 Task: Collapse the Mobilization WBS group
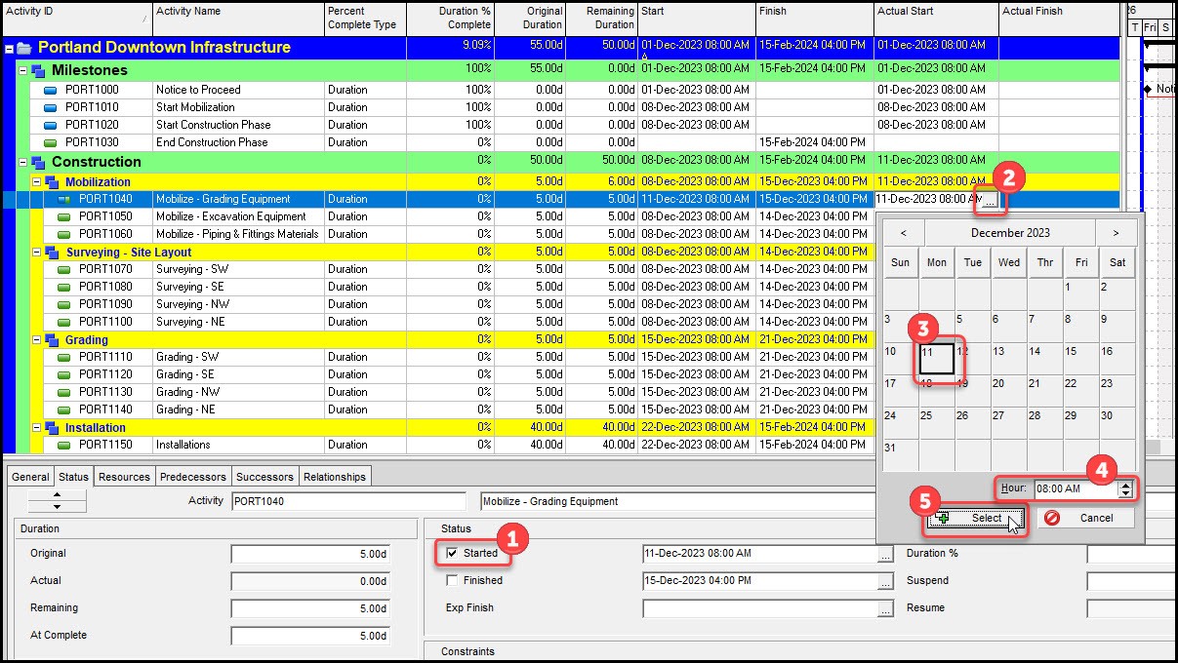(x=37, y=182)
